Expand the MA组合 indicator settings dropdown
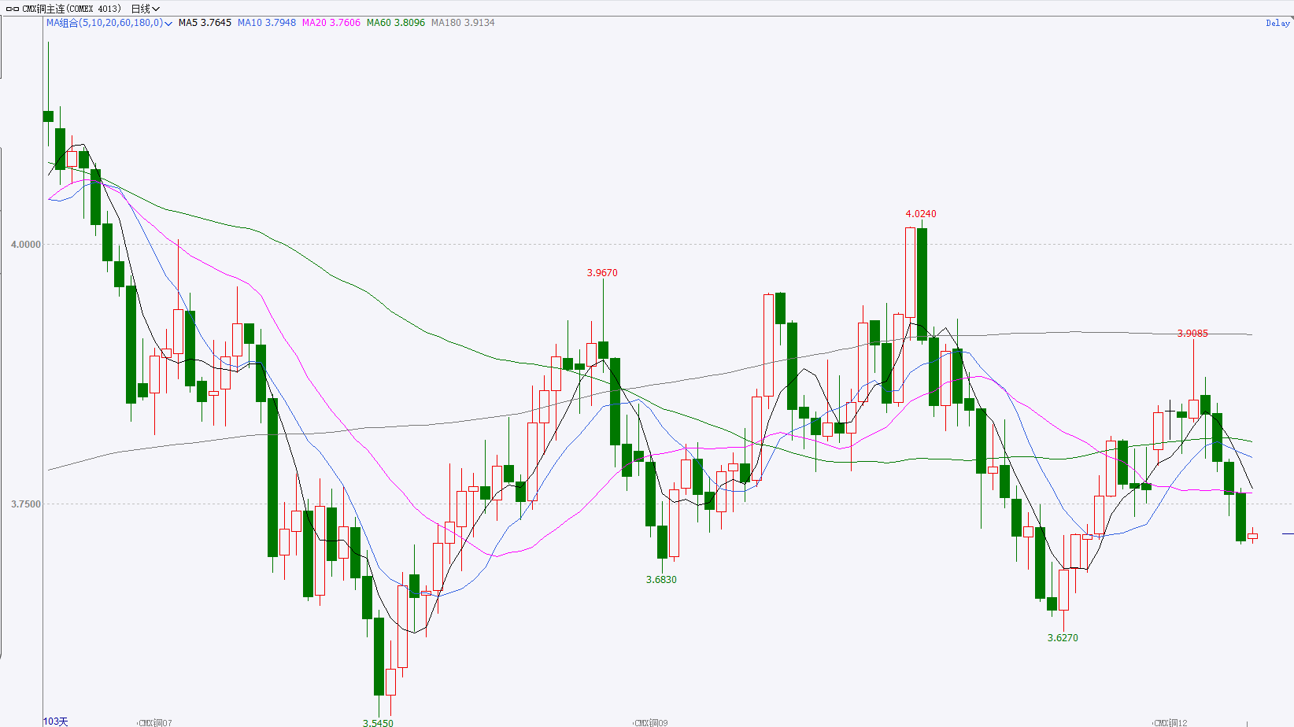 click(x=109, y=23)
